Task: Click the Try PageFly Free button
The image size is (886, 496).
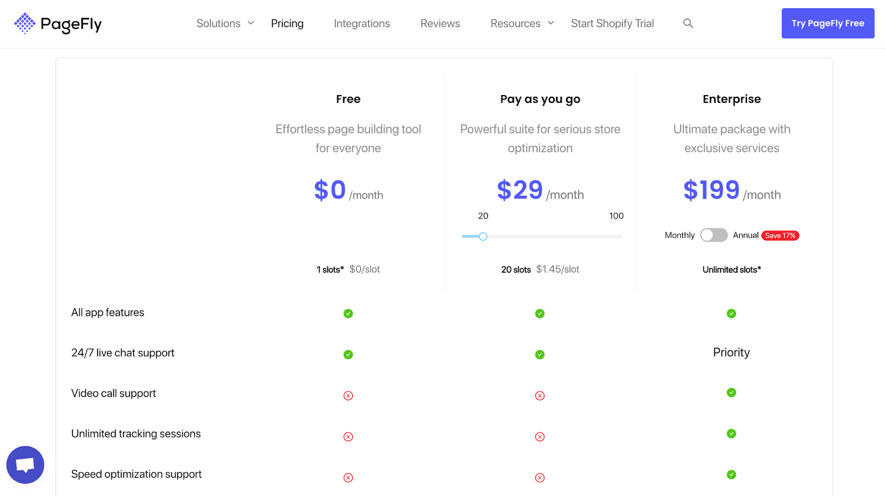Action: pos(827,23)
